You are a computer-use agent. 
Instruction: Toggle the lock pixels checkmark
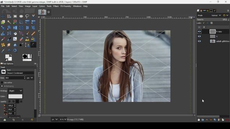pos(204,23)
